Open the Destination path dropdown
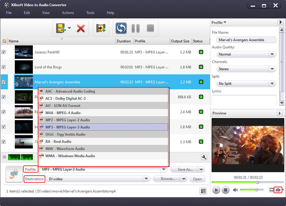 [146, 179]
